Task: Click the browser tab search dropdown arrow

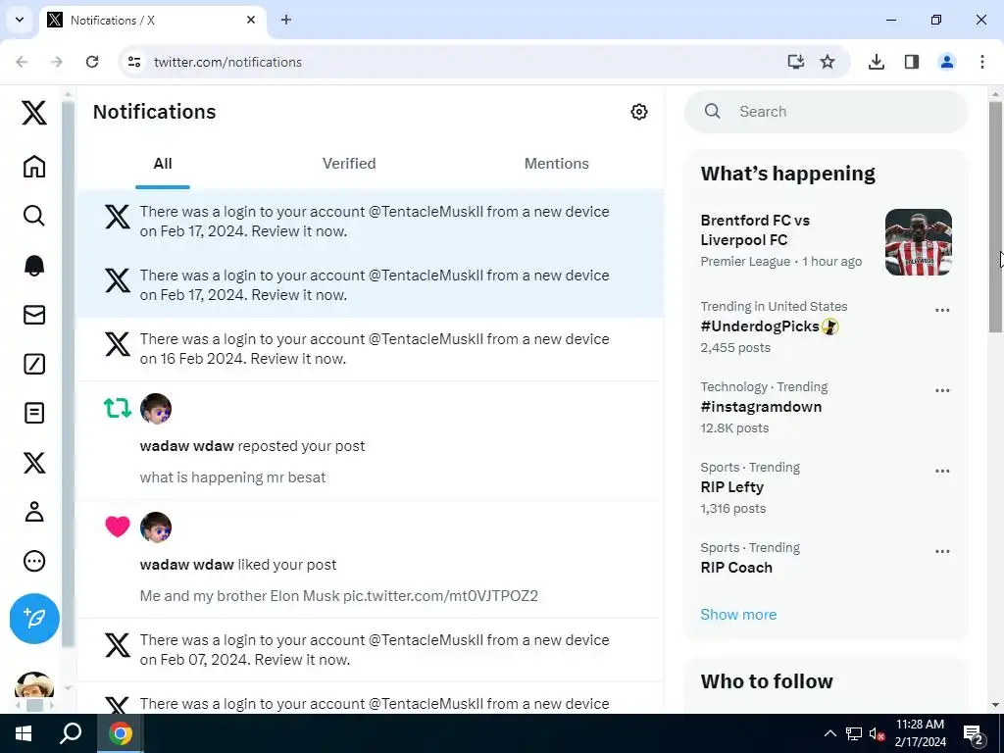Action: tap(20, 20)
